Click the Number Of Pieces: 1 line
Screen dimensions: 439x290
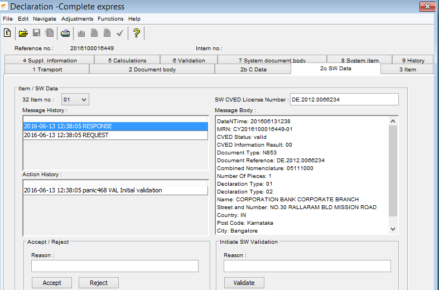(244, 176)
